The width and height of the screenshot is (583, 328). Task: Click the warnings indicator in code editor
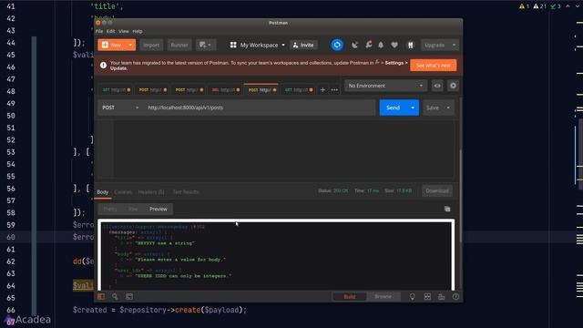524,6
